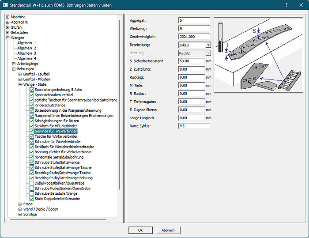This screenshot has width=309, height=238.
Task: Click the stair machining preview illustration
Action: [259, 54]
